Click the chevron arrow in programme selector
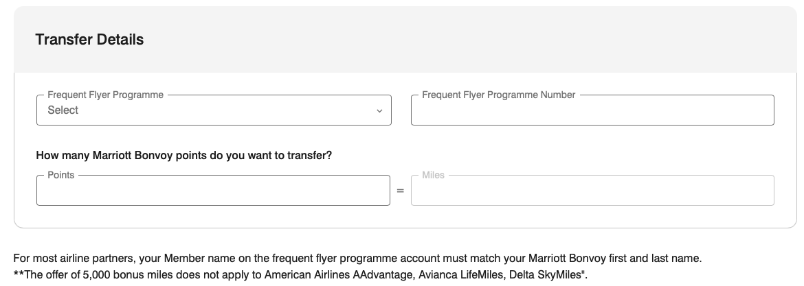 tap(379, 110)
